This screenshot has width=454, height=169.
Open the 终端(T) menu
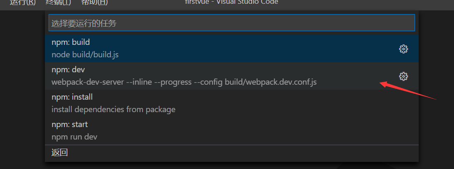pos(59,2)
